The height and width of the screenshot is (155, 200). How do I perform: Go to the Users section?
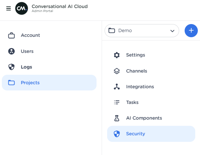49,51
